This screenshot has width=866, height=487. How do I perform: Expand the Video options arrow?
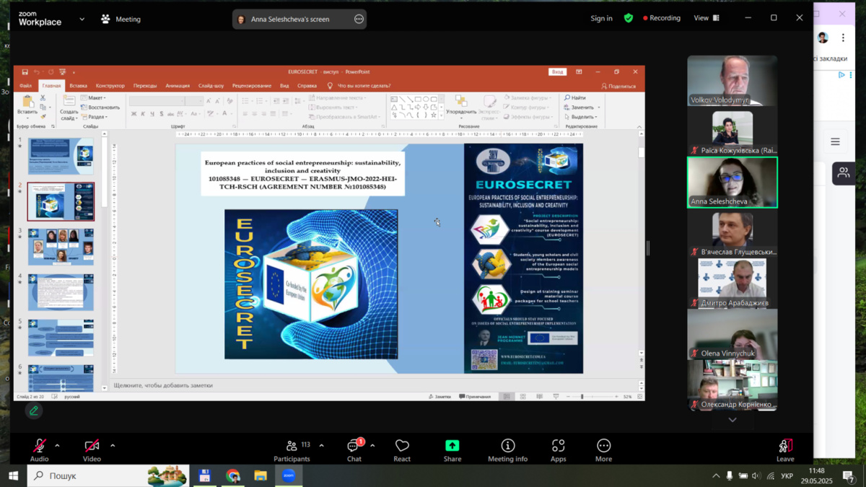(113, 446)
